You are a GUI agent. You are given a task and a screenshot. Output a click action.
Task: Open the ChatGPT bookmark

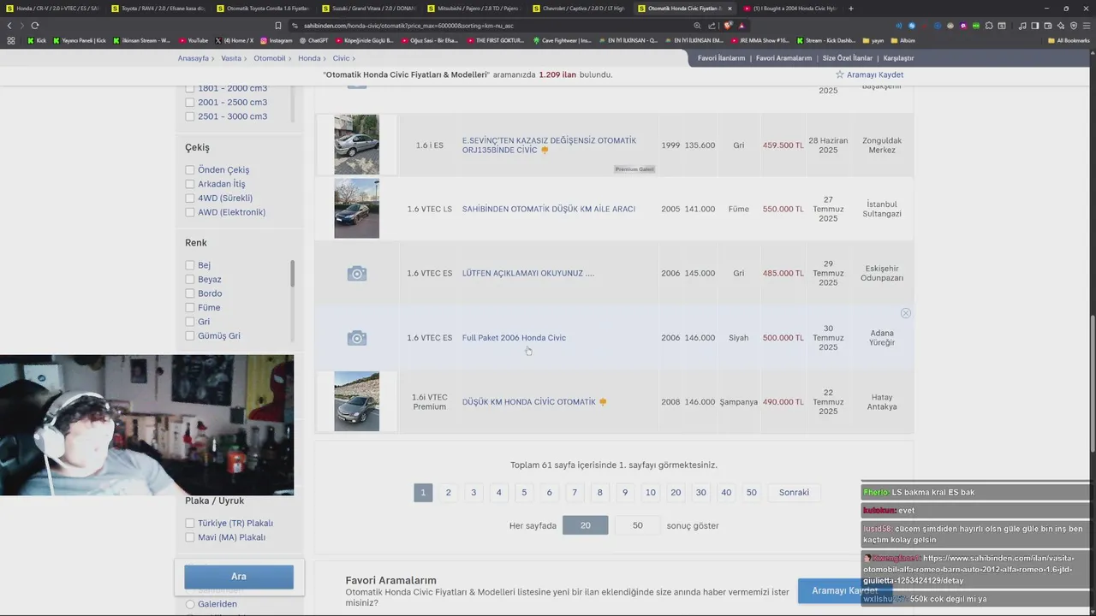pos(313,40)
